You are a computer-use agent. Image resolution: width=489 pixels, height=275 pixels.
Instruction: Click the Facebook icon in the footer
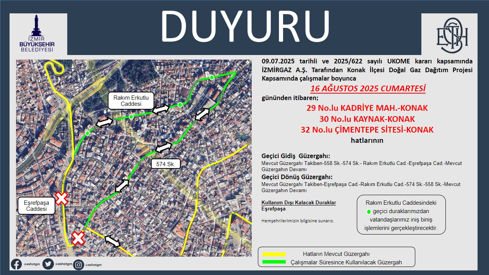coord(16,264)
